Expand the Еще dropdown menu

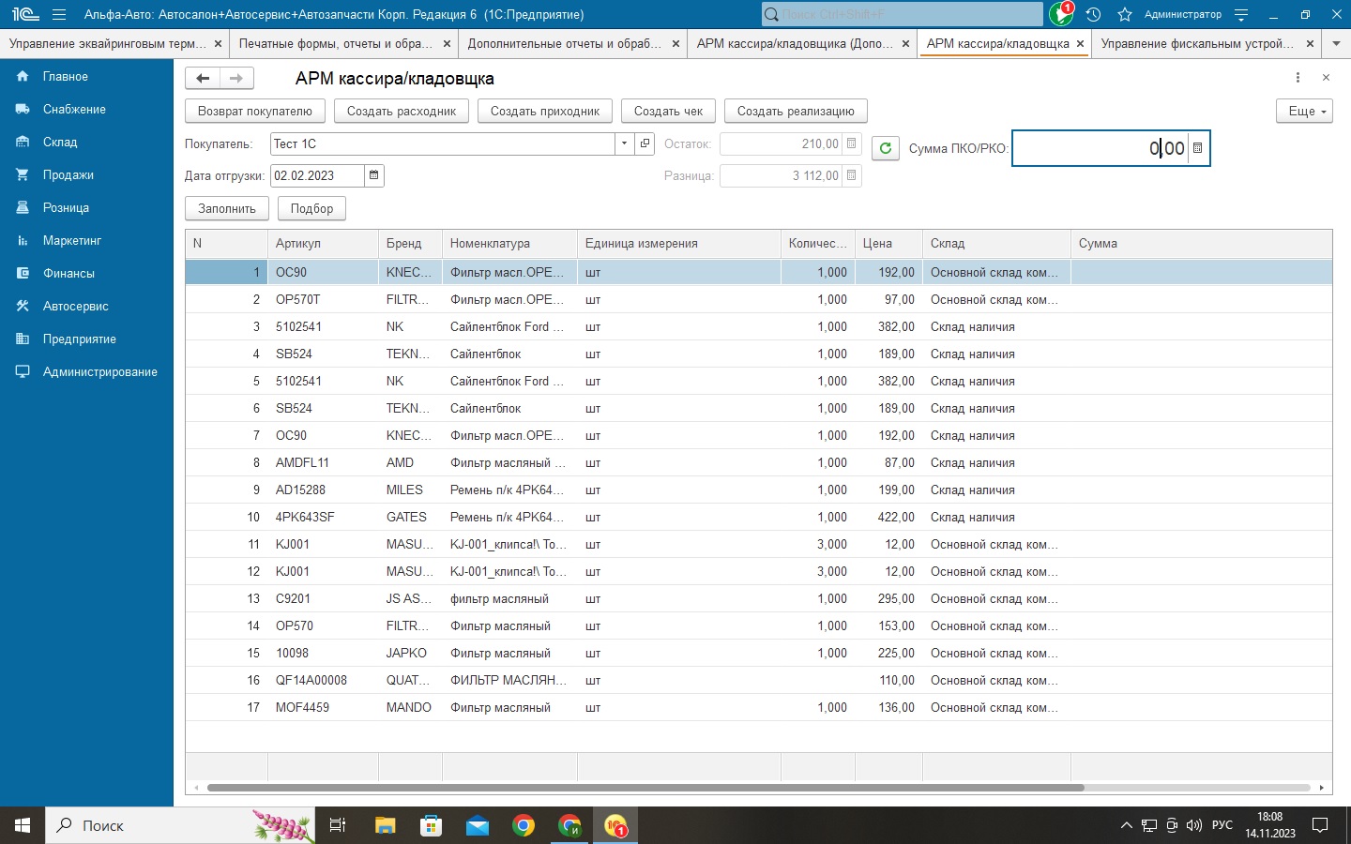click(x=1304, y=111)
